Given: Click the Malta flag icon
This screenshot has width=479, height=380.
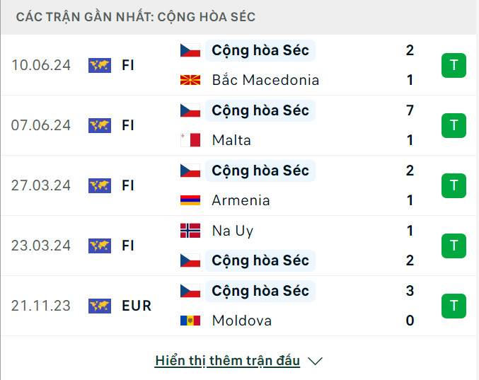Looking at the screenshot, I should pos(190,140).
